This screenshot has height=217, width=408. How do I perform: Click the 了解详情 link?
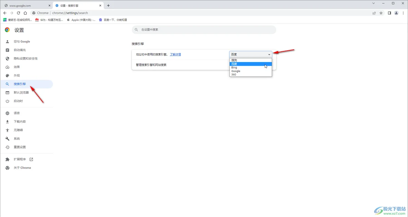[x=175, y=54]
